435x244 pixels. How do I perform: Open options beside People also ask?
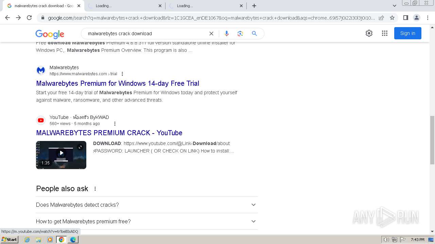(x=95, y=189)
